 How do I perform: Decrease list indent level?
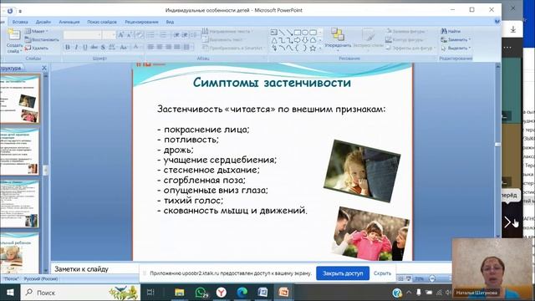click(176, 35)
